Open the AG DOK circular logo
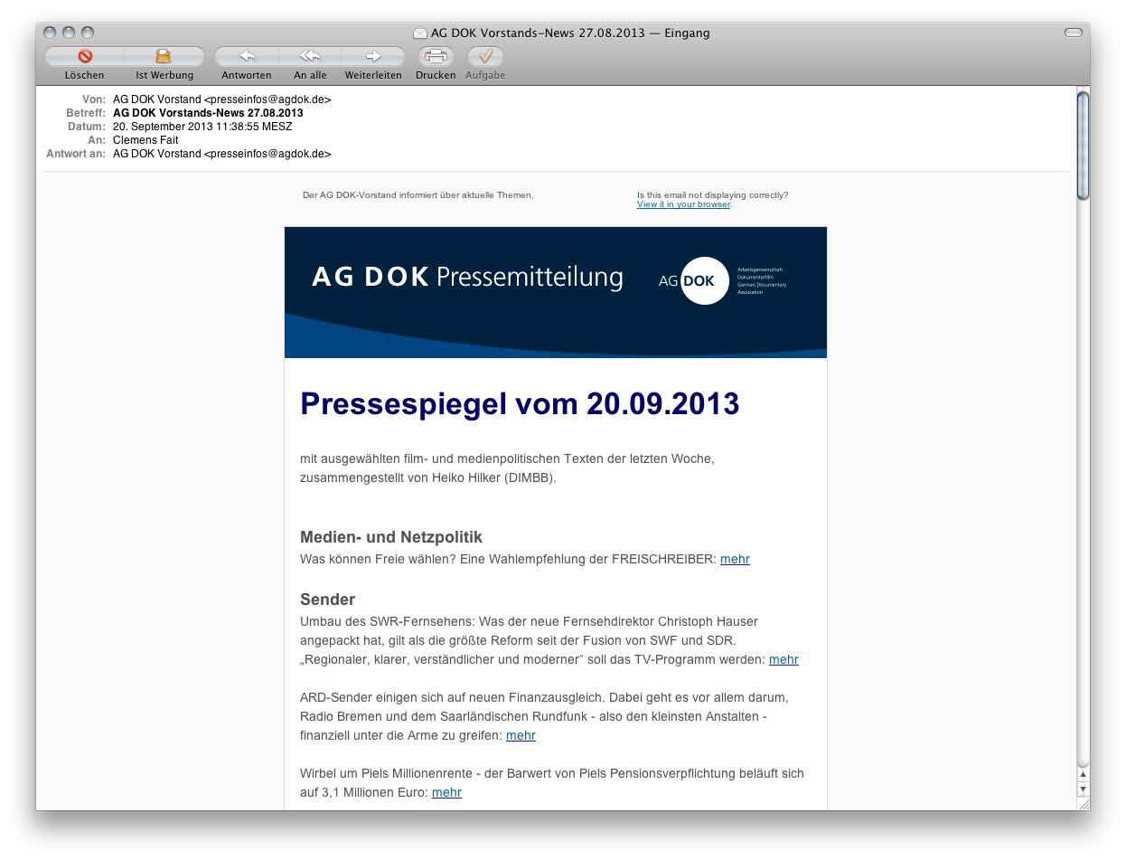This screenshot has width=1126, height=860. (x=704, y=280)
